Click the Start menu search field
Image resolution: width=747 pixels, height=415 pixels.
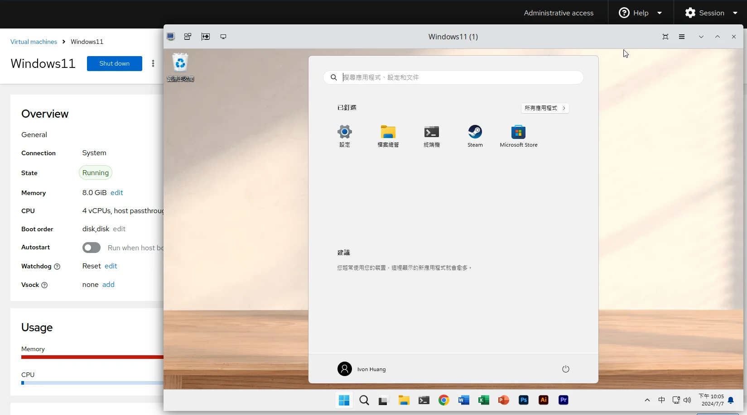(453, 77)
